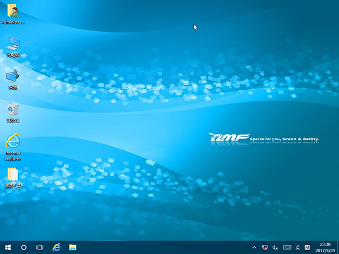Select the Network desktop icon
Screen dimensions: 339x254
[12, 77]
